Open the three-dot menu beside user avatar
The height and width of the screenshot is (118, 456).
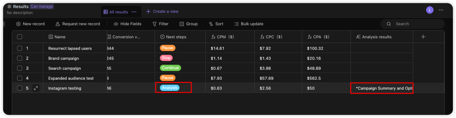pyautogui.click(x=441, y=10)
